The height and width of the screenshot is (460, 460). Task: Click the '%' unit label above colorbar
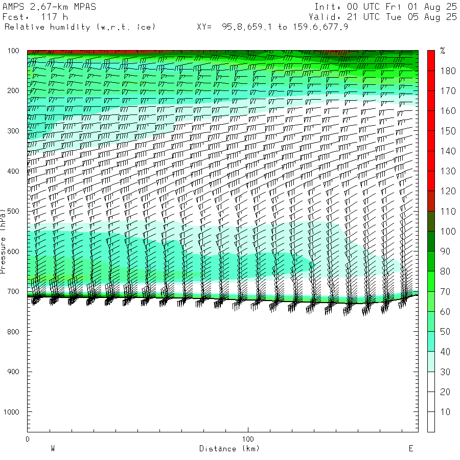click(x=443, y=51)
